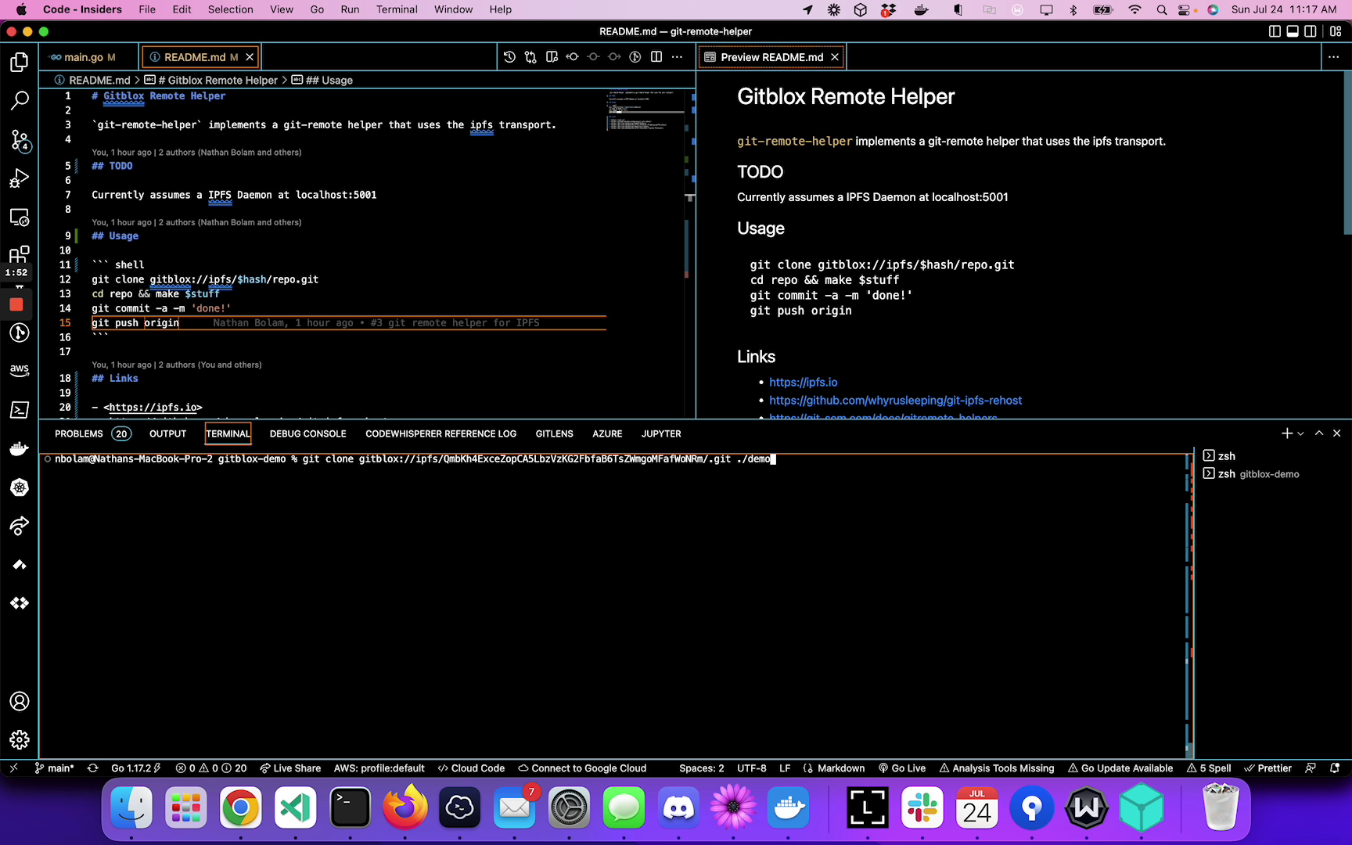Image resolution: width=1352 pixels, height=845 pixels.
Task: Click the editor minimap overview
Action: coord(645,111)
